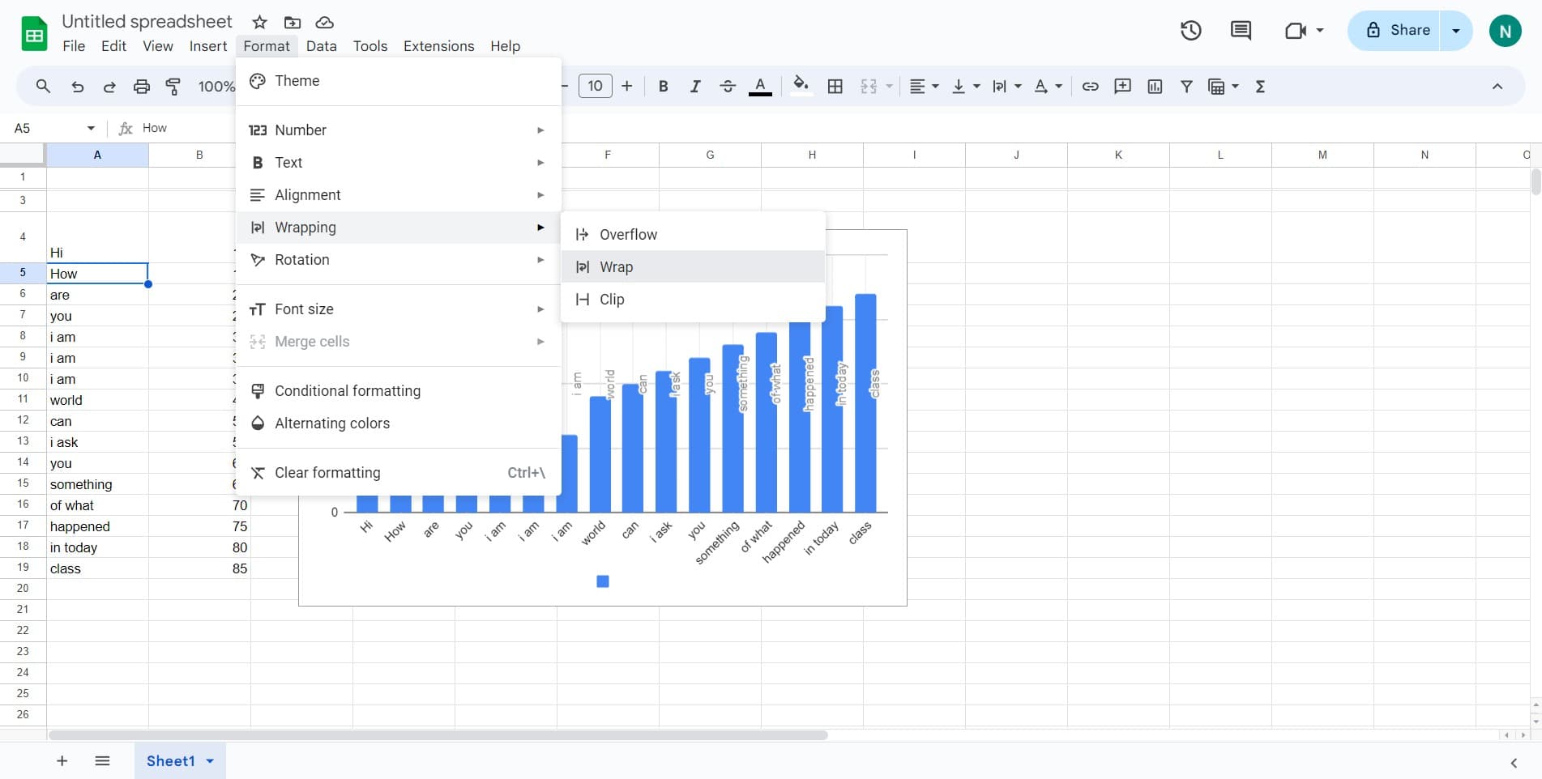Expand the Sheet1 tab options arrow

[211, 761]
